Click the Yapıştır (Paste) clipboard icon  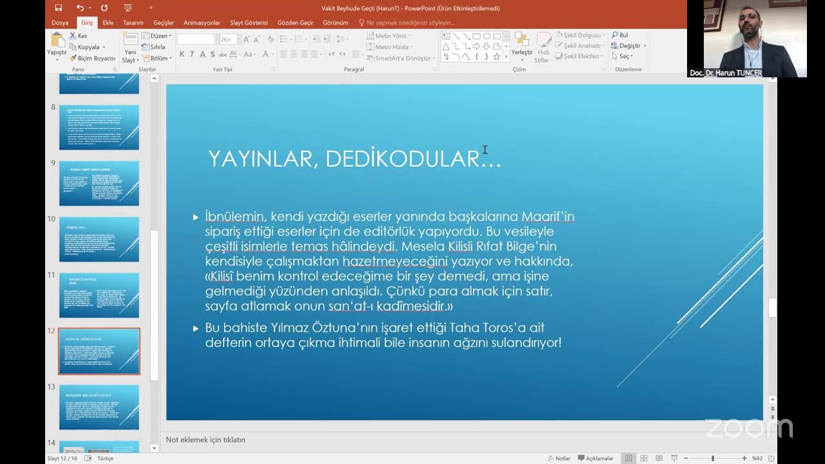point(57,40)
